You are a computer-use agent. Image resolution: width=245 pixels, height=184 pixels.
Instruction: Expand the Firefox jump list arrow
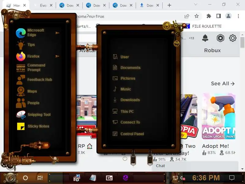coord(57,56)
